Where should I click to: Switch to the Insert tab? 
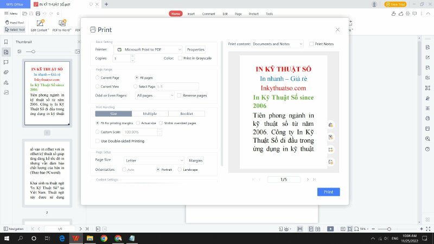tap(191, 14)
